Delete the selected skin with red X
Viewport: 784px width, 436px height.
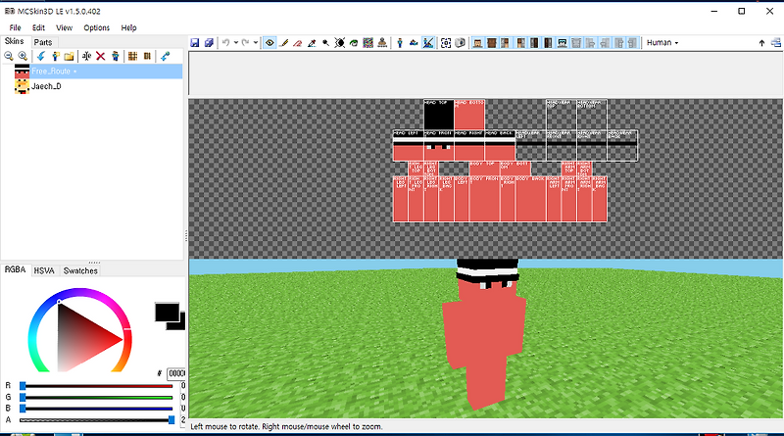click(101, 56)
